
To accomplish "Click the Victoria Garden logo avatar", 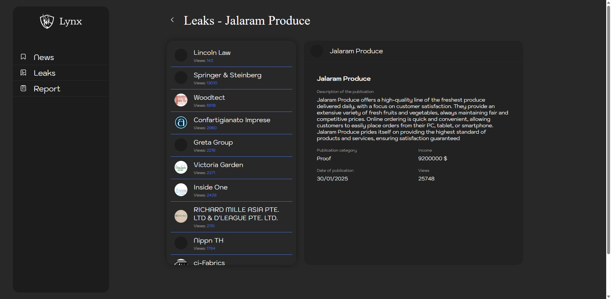I will click(181, 167).
